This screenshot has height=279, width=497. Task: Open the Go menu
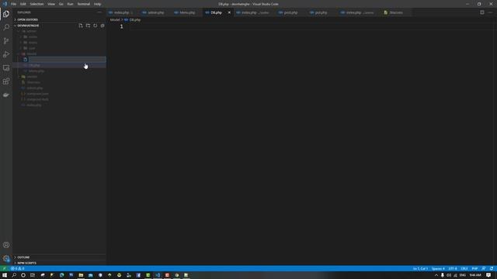(x=61, y=4)
